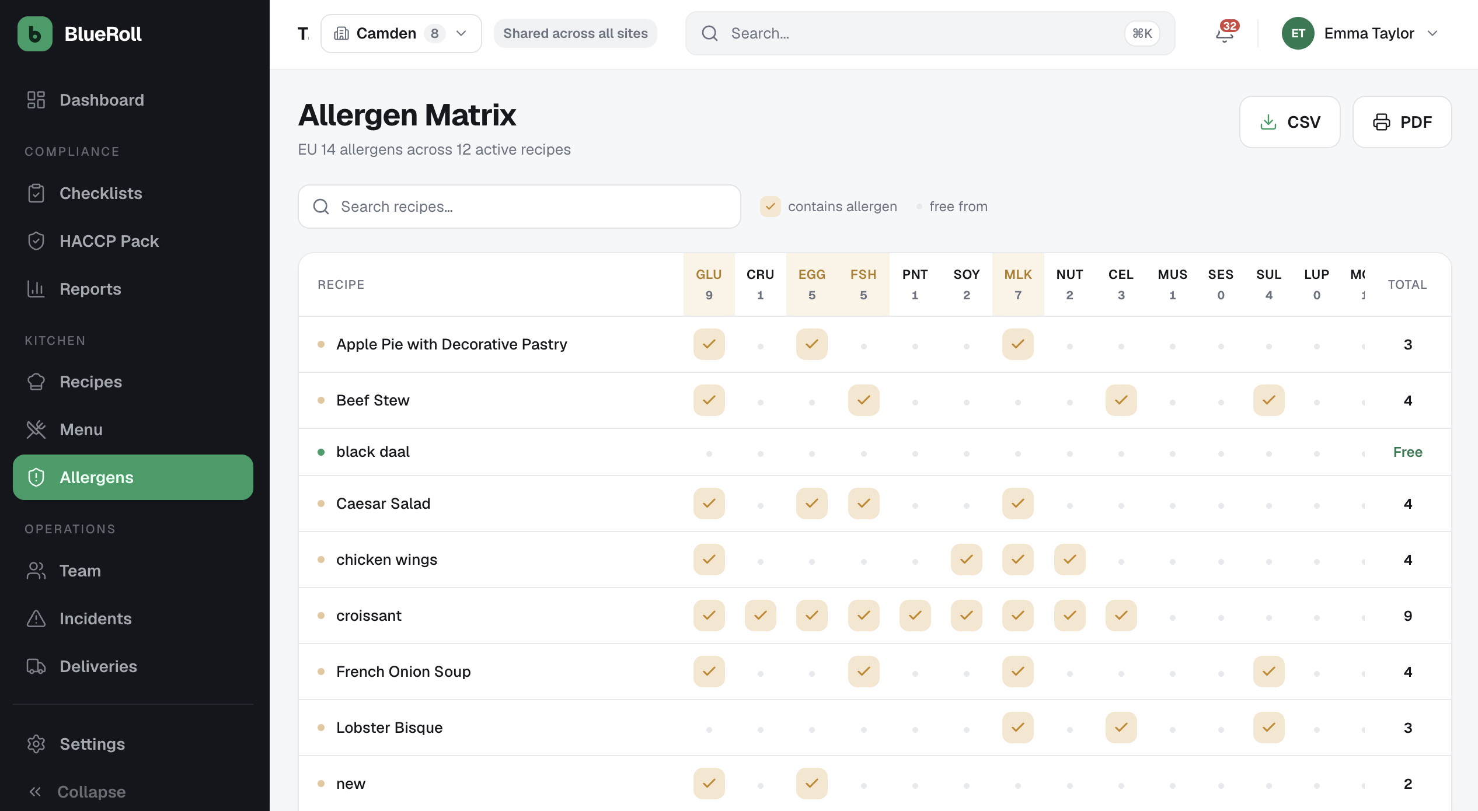Click croissant total value 9
This screenshot has width=1478, height=811.
click(x=1408, y=616)
